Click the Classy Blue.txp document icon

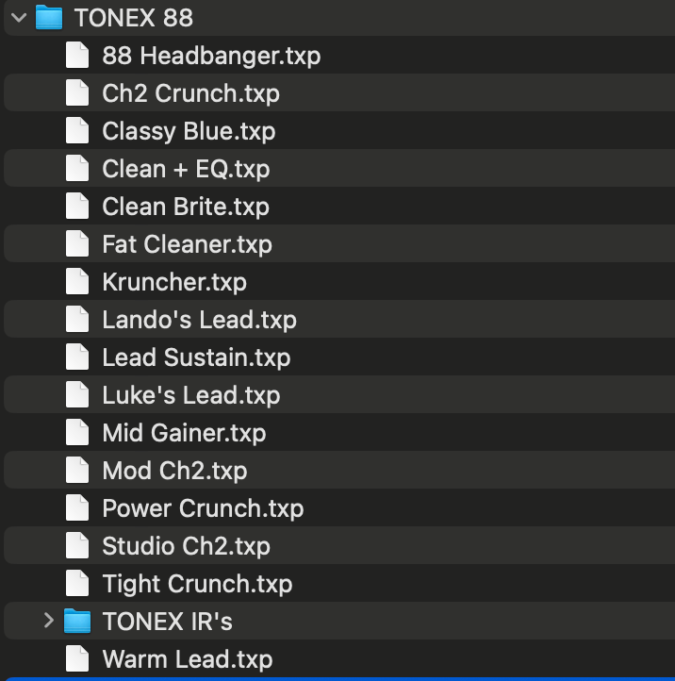pos(77,131)
